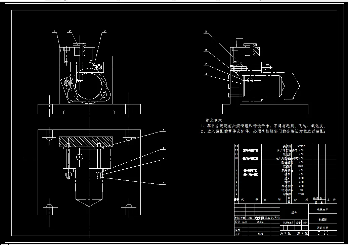Click the 签名 column header
The width and height of the screenshot is (348, 245).
point(267,218)
